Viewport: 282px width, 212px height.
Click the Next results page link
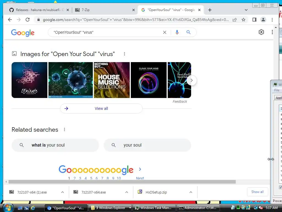pyautogui.click(x=140, y=178)
